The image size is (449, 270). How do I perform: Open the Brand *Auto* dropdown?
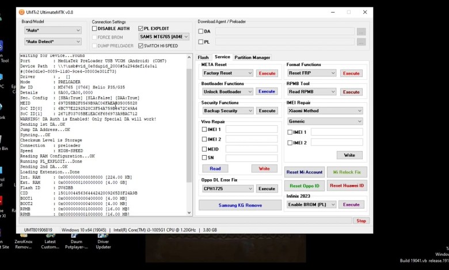point(53,30)
